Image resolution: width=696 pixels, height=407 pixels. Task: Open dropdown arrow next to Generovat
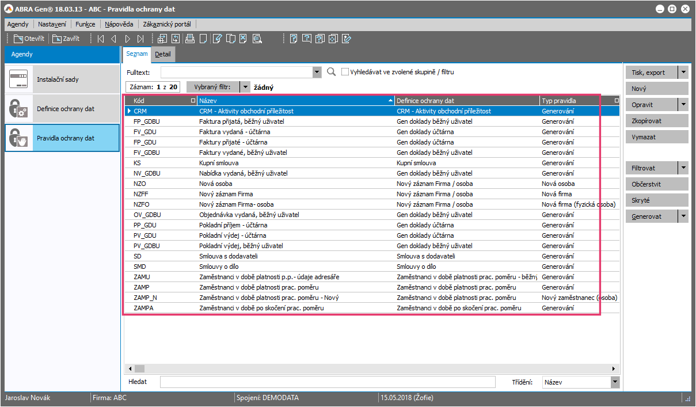click(683, 216)
